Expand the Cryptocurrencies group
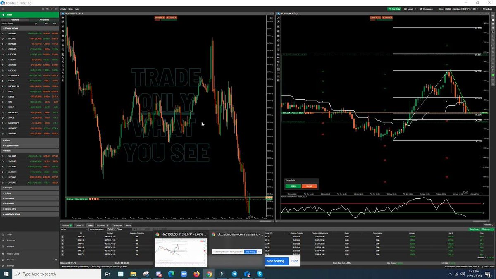496x279 pixels. click(29, 145)
